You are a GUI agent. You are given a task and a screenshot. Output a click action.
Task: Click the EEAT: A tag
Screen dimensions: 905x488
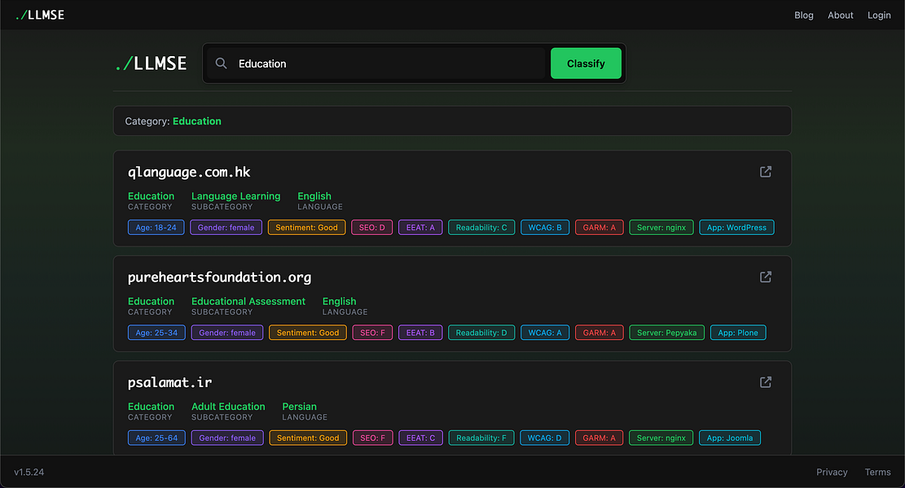coord(420,228)
